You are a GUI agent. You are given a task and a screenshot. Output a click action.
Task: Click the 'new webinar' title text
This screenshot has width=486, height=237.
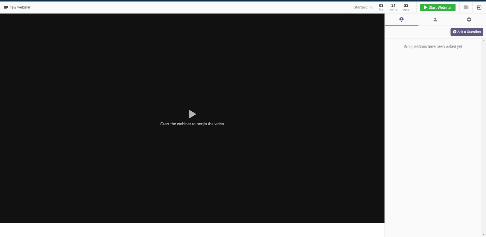[20, 7]
